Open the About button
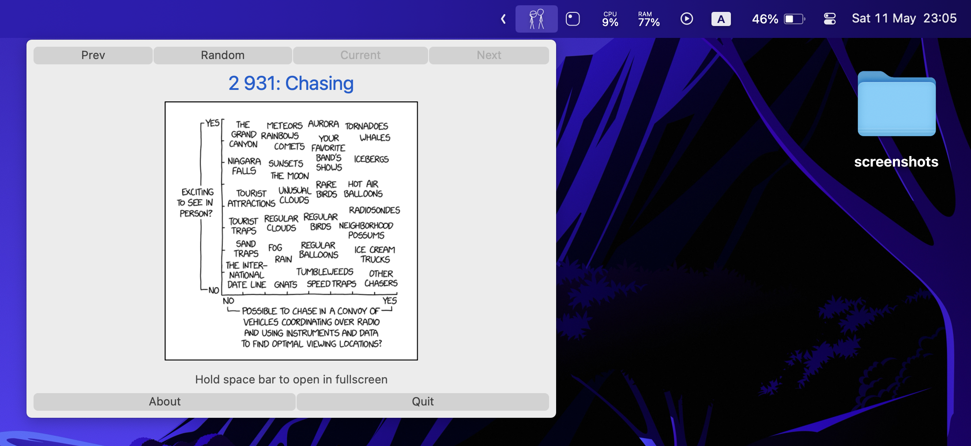This screenshot has width=971, height=446. [165, 401]
